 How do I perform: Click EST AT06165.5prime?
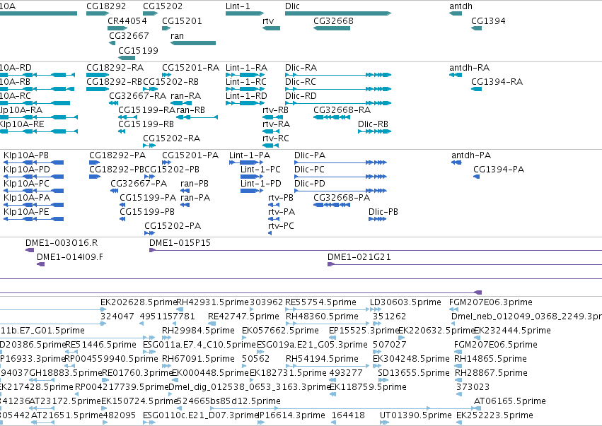(510, 401)
